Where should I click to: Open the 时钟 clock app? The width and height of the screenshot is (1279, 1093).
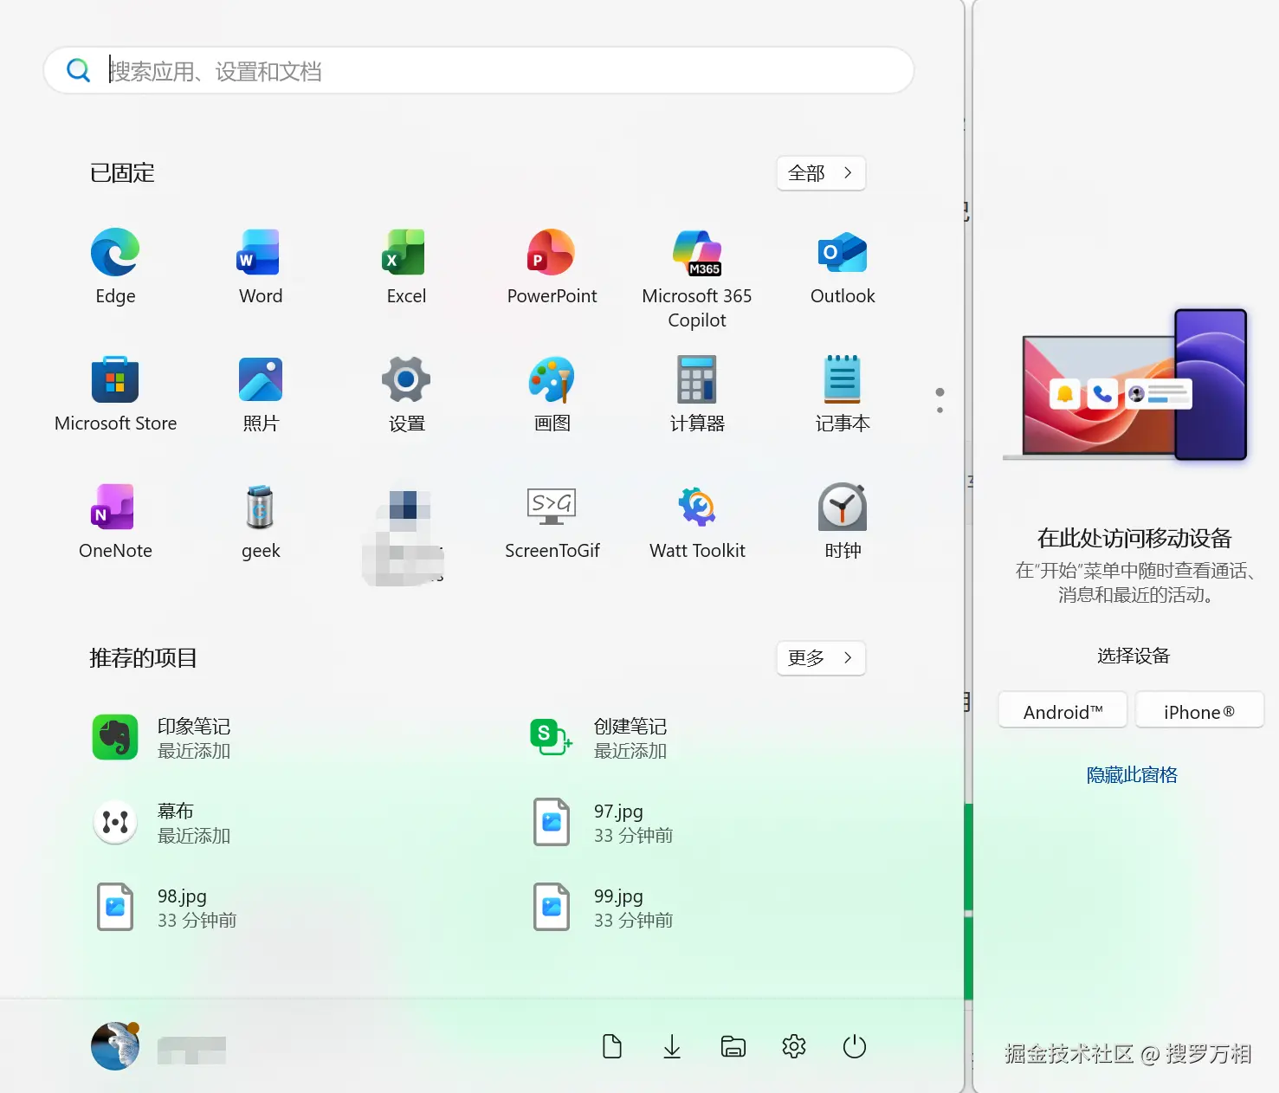click(x=843, y=521)
